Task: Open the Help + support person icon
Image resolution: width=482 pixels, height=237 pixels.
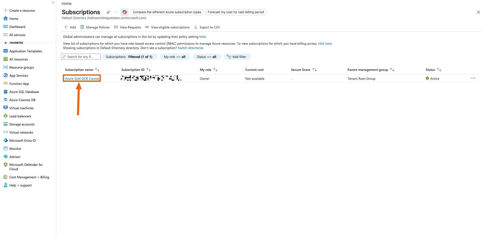Action: (x=5, y=185)
